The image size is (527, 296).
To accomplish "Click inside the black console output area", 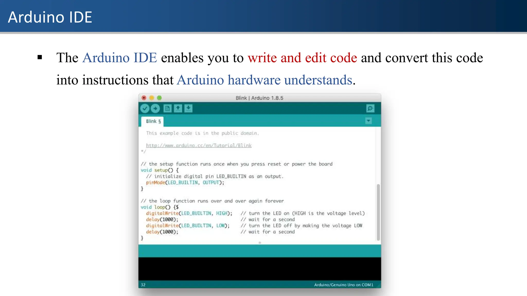I will (x=259, y=269).
